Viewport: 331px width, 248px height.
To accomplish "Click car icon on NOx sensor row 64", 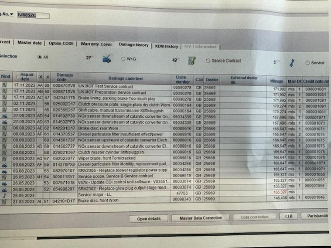I will pyautogui.click(x=4, y=117).
